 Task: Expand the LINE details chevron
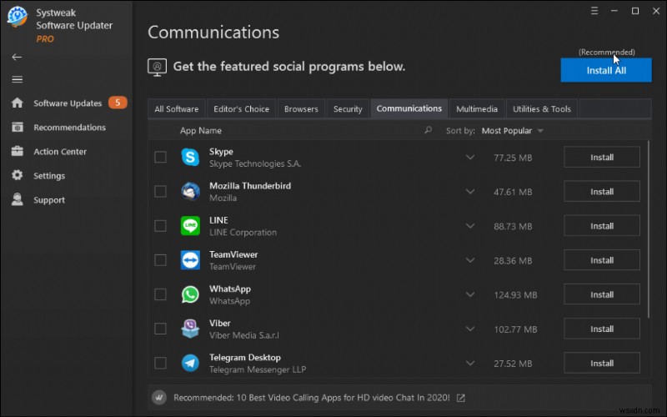click(470, 226)
